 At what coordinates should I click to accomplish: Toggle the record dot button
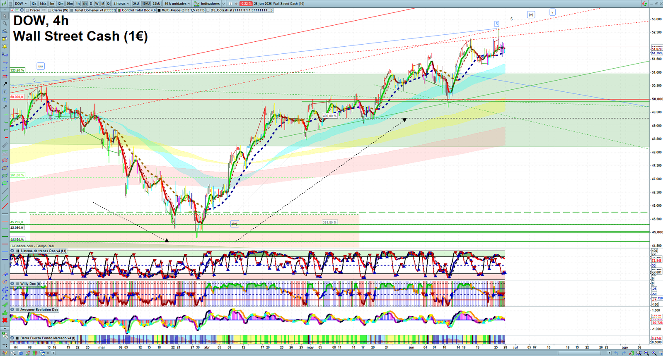coord(236,4)
